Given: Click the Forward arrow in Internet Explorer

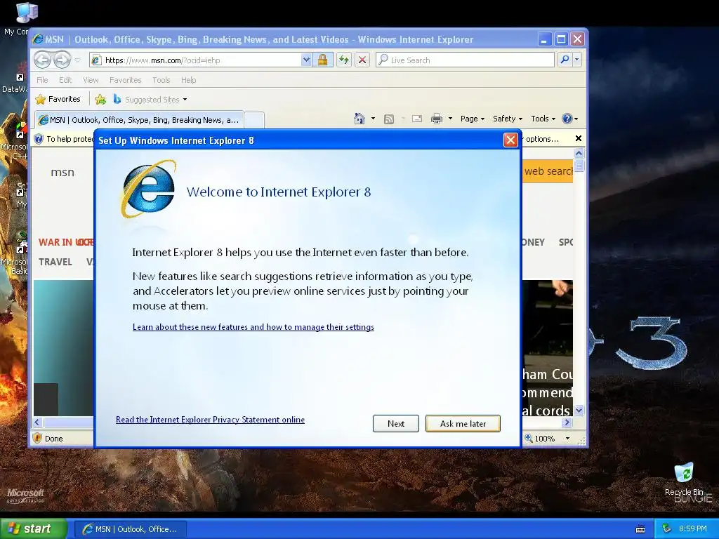Looking at the screenshot, I should click(x=62, y=60).
